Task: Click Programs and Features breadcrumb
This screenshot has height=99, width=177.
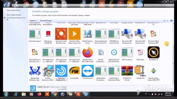Action: pos(54,5)
